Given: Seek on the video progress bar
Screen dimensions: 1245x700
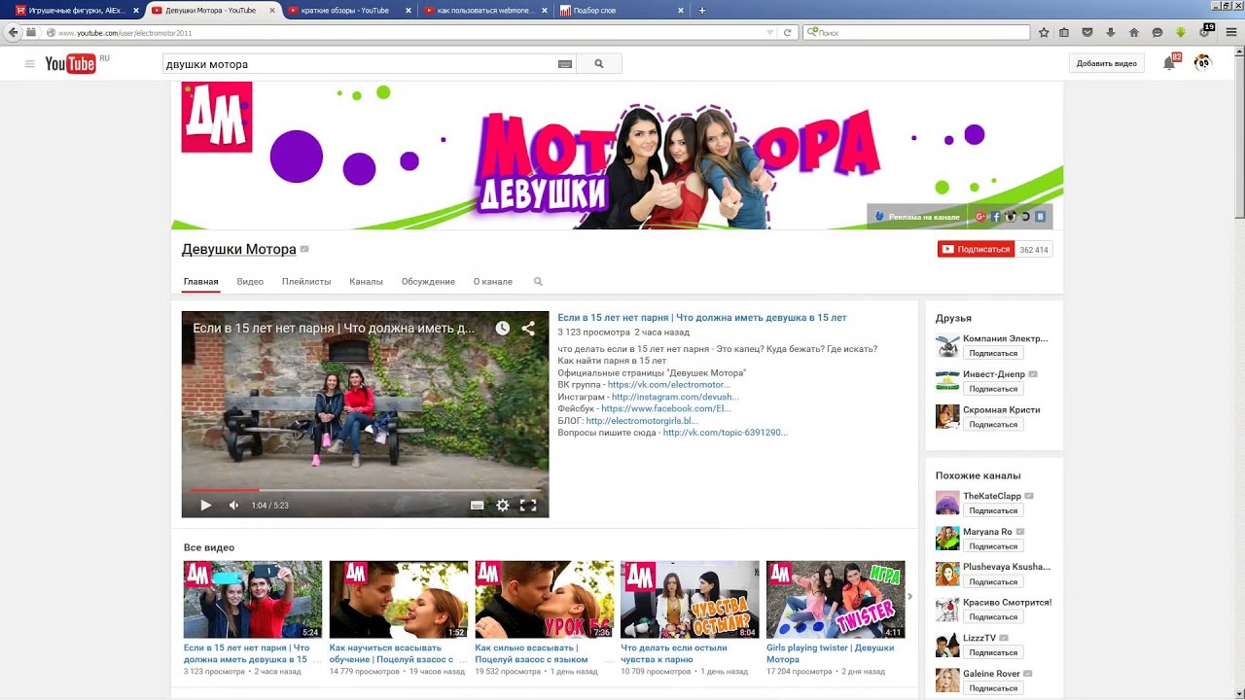Looking at the screenshot, I should pos(365,490).
